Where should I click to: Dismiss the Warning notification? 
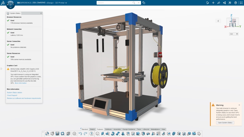pos(239,105)
